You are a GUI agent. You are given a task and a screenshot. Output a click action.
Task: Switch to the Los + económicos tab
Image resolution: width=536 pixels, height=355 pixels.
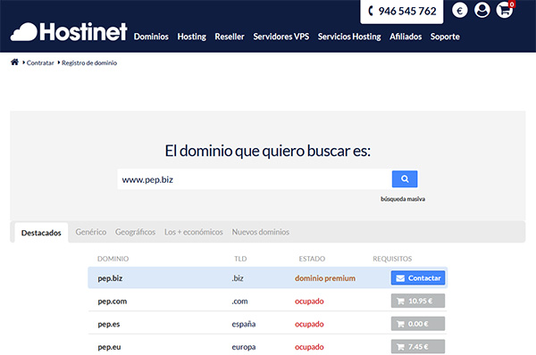(194, 232)
